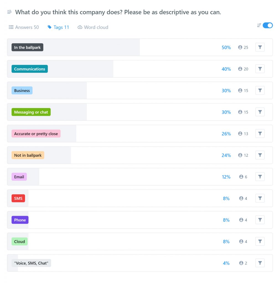Click the red SMS tag chip

pyautogui.click(x=18, y=198)
